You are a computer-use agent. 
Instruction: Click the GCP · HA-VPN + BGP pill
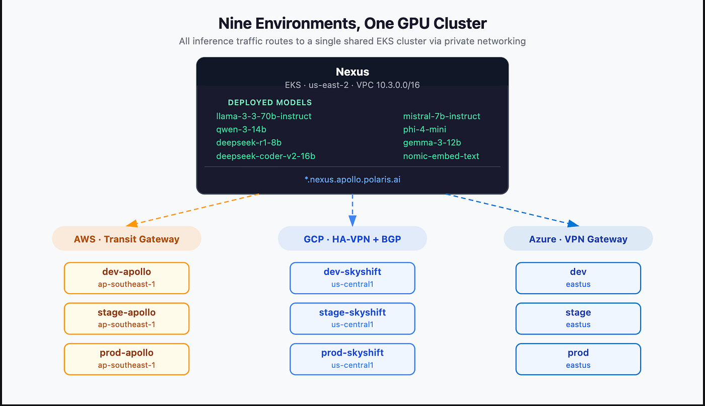(352, 239)
